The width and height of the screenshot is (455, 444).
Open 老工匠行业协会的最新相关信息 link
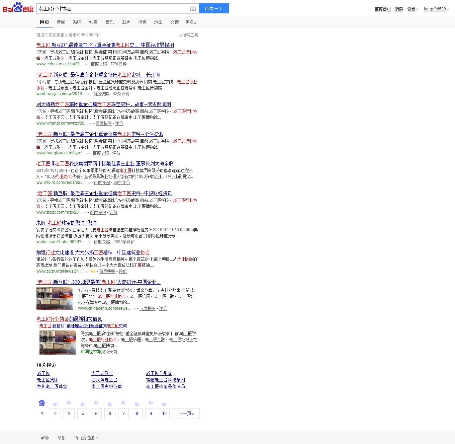point(69,319)
